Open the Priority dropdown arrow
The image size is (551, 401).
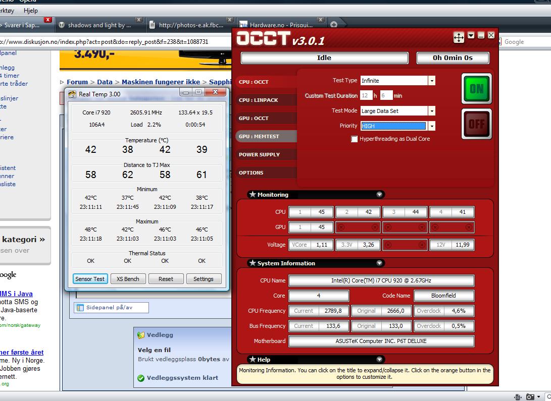(432, 126)
